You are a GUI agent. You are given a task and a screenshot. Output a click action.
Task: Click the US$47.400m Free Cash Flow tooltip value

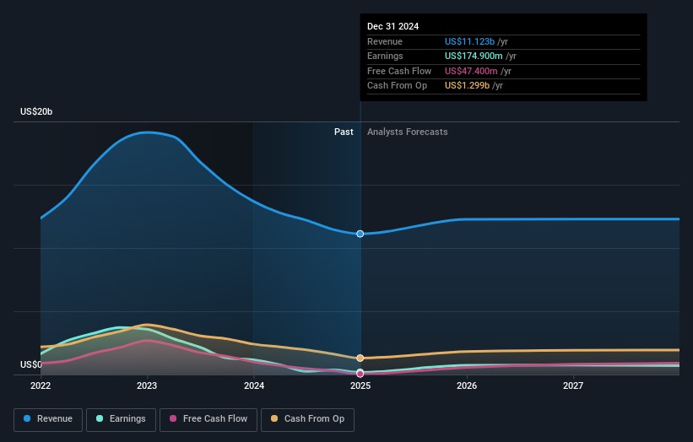pos(472,72)
